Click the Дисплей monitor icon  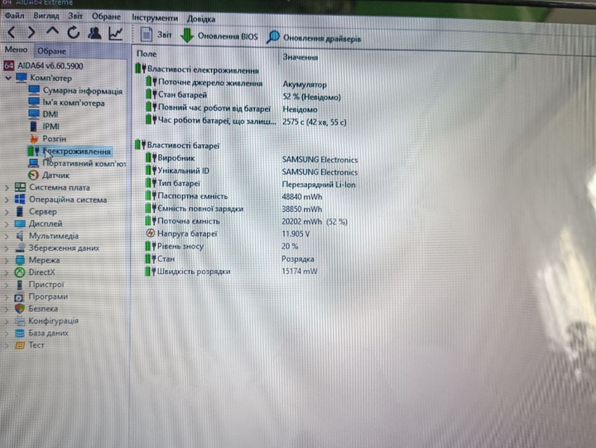[20, 224]
